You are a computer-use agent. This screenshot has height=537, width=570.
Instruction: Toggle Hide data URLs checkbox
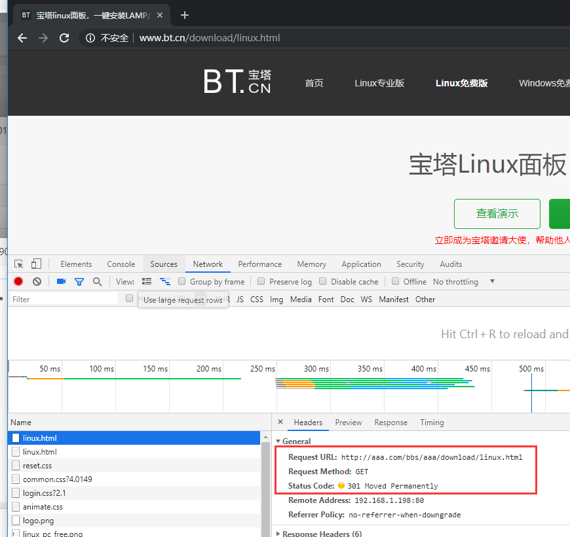click(x=130, y=298)
